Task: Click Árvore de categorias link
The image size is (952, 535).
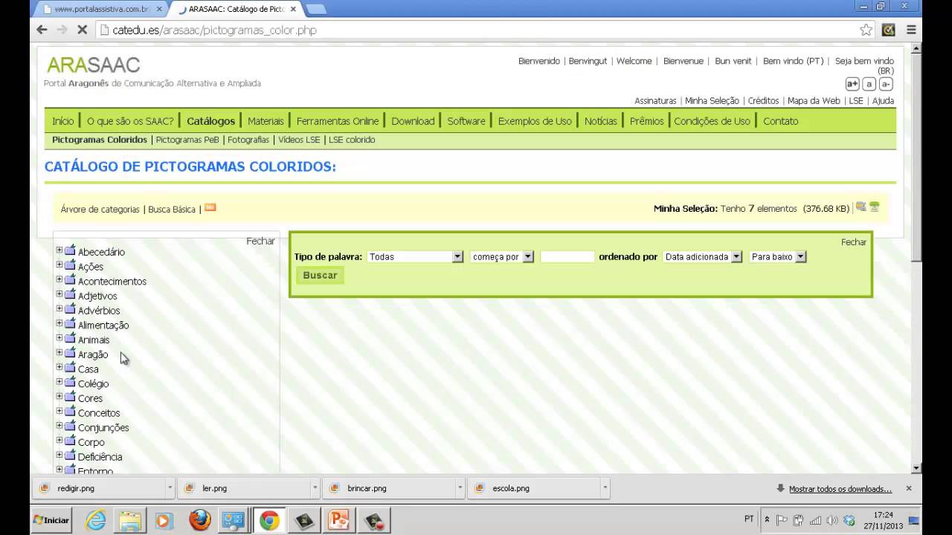Action: [100, 210]
